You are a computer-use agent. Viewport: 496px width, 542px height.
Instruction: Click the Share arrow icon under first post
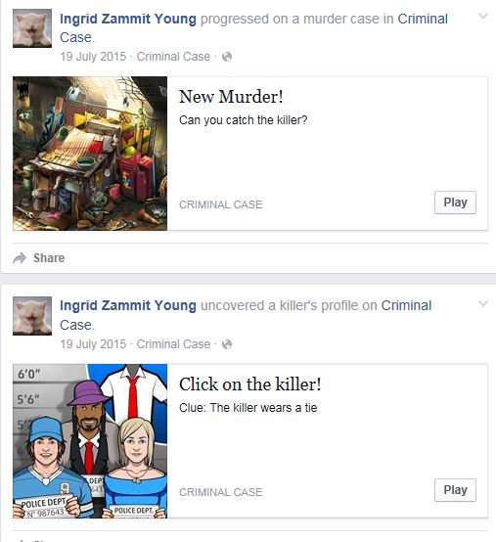click(20, 258)
